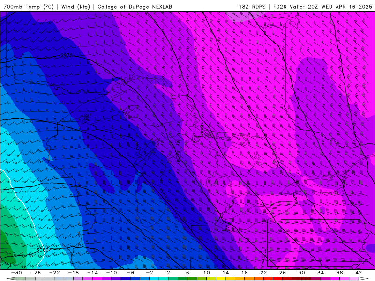
Task: Click the 22 value on the color scale
Action: tap(263, 273)
